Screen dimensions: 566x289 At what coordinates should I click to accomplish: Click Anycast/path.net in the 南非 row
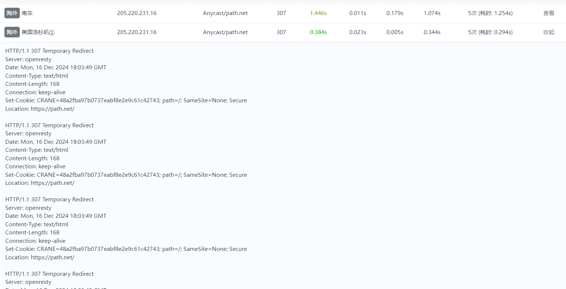[225, 13]
